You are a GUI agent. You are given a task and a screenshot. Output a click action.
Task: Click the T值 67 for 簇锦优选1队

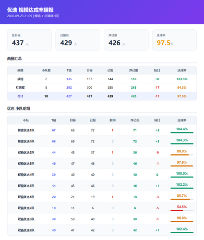click(x=54, y=131)
